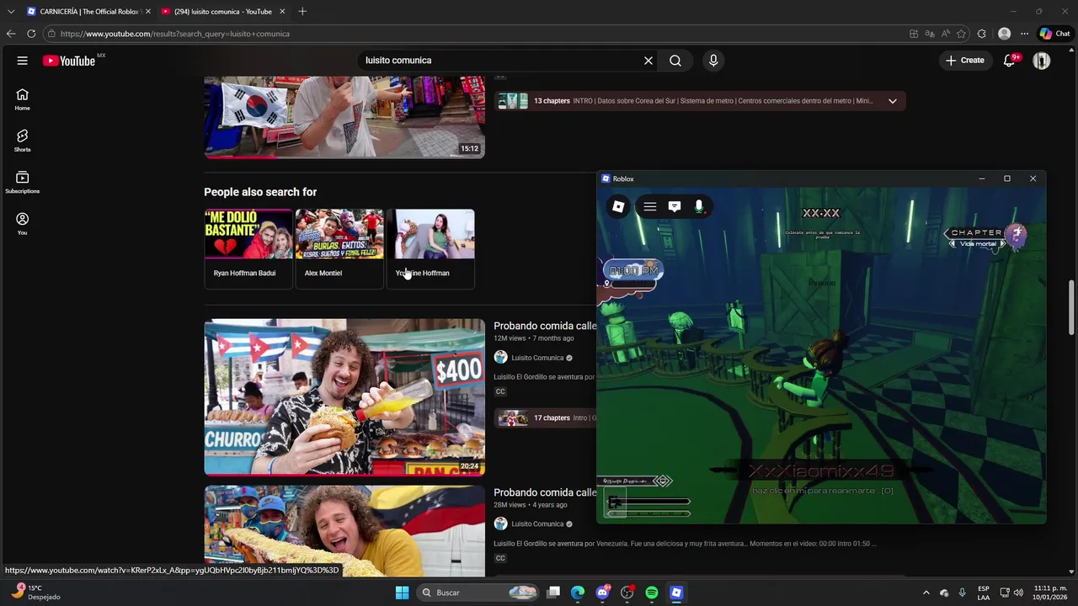Open Edge read aloud icon

(946, 34)
